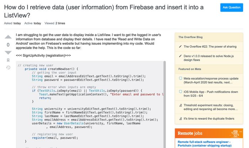Open the post activity history icon
Viewport: 249px width, 148px height.
[8, 68]
